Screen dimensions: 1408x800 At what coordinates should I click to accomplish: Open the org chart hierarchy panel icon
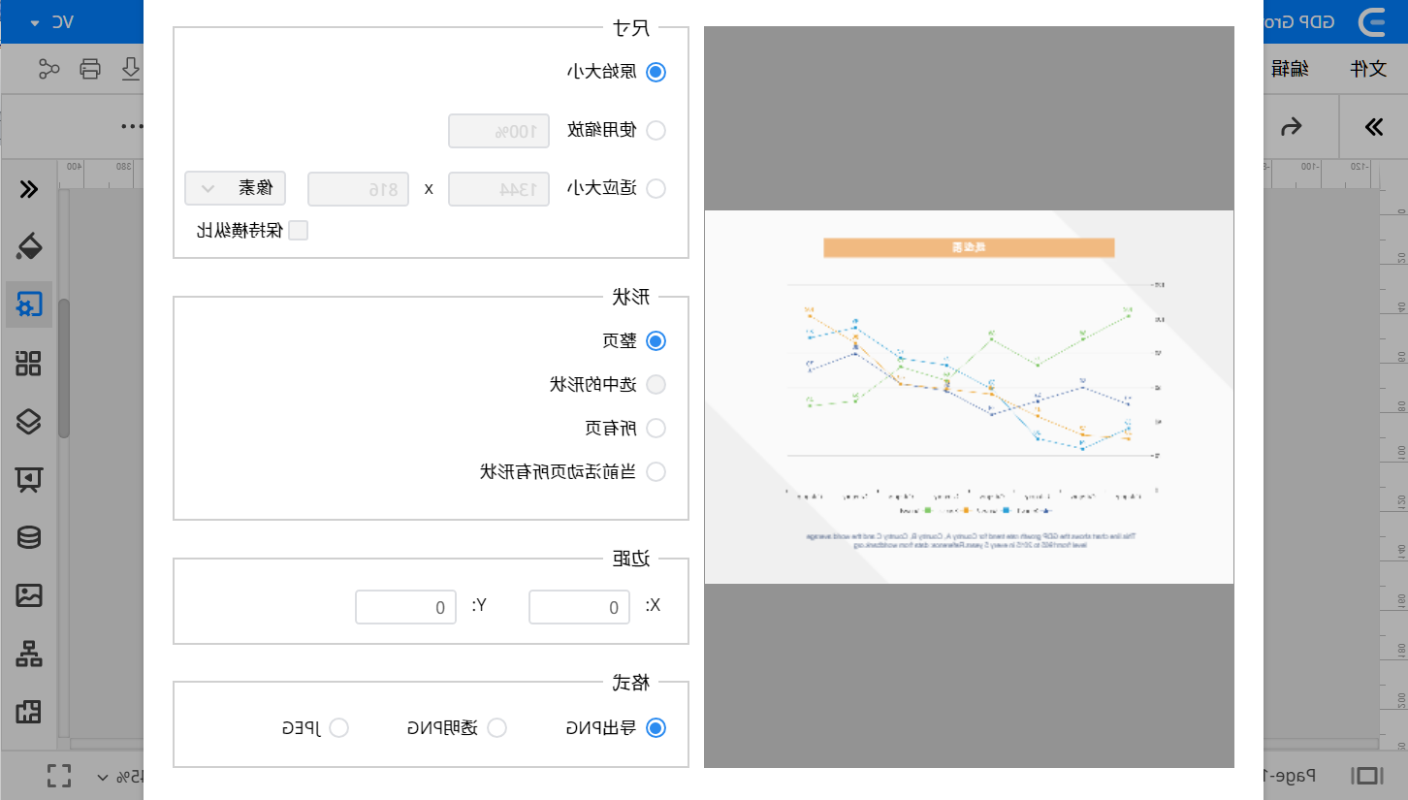point(29,655)
